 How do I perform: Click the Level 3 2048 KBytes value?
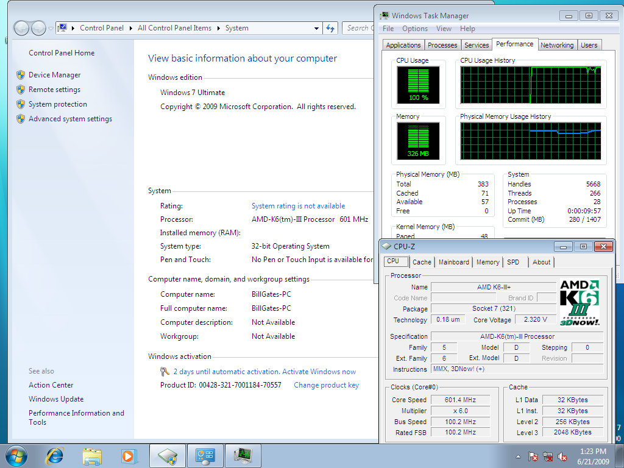[573, 432]
